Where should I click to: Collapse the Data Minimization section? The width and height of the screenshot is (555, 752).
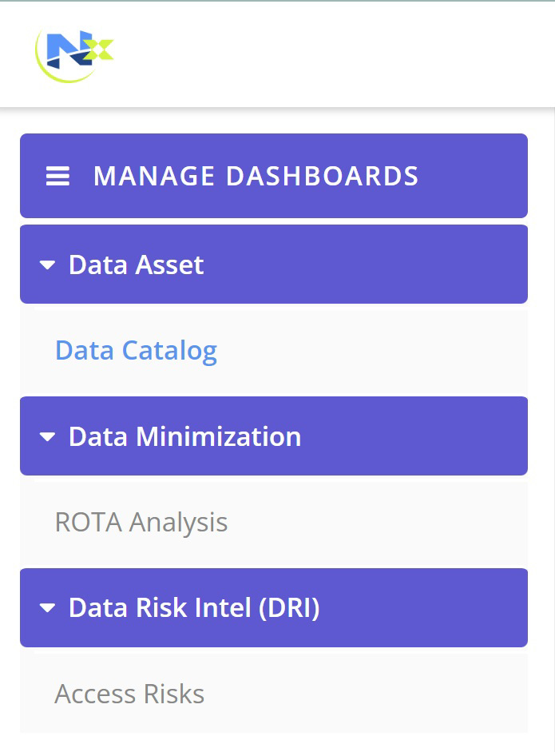274,436
